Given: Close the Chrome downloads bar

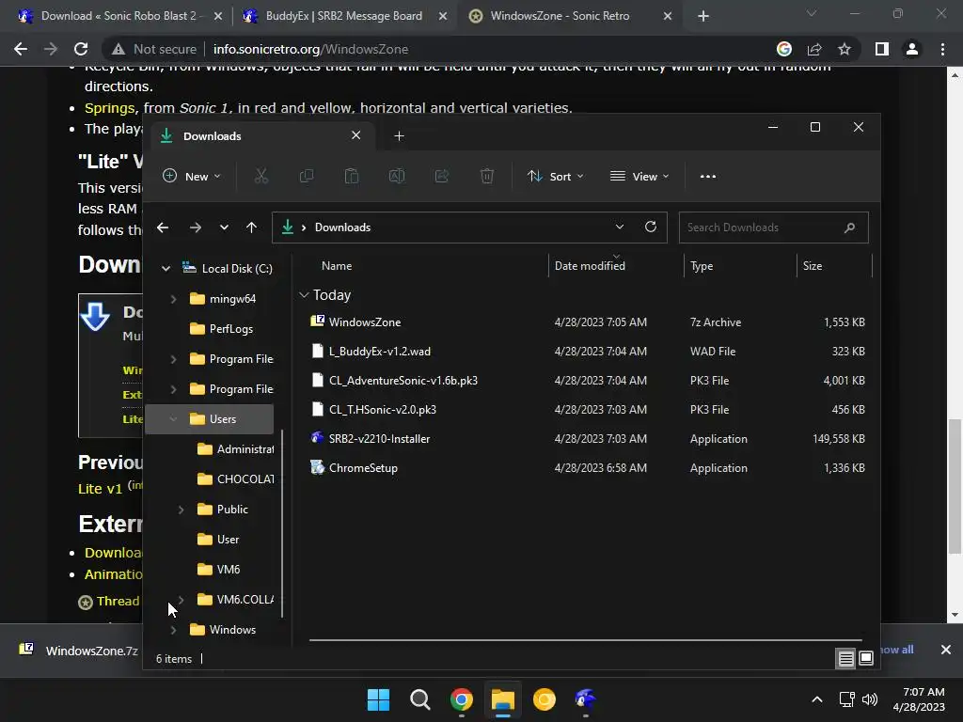Looking at the screenshot, I should pos(946,650).
